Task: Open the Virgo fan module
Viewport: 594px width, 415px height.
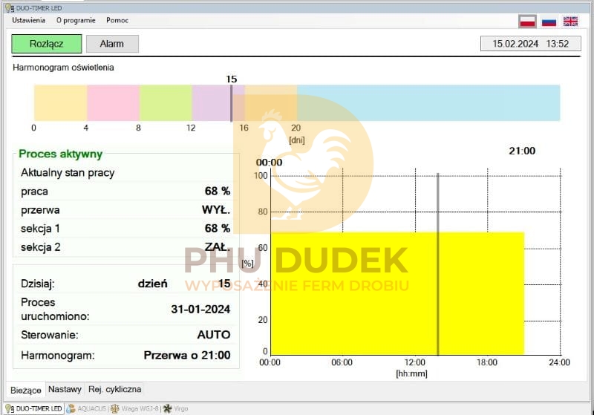Action: [177, 408]
